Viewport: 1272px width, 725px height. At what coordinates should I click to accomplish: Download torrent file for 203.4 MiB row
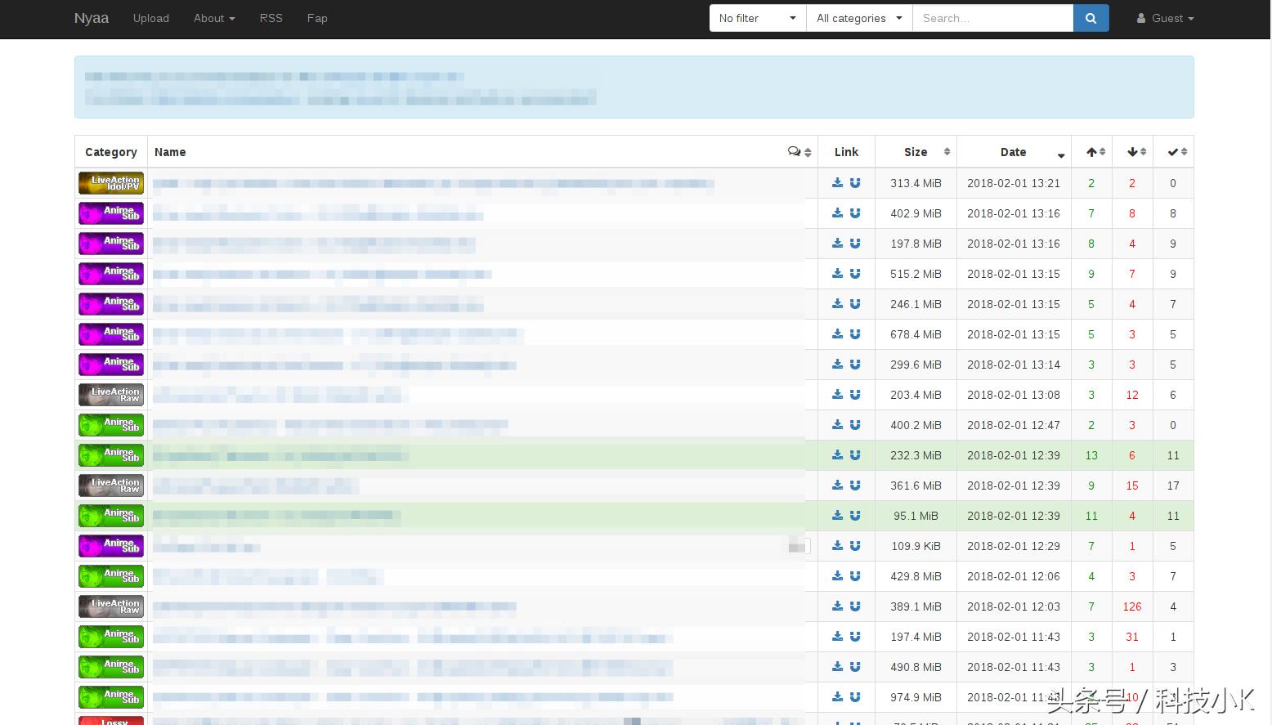pyautogui.click(x=838, y=395)
